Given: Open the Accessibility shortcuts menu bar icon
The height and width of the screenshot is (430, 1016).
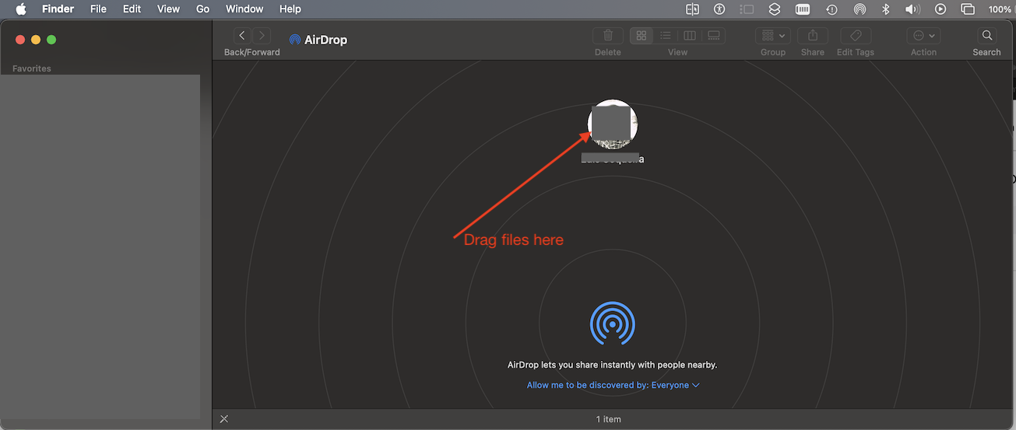Looking at the screenshot, I should pos(719,9).
